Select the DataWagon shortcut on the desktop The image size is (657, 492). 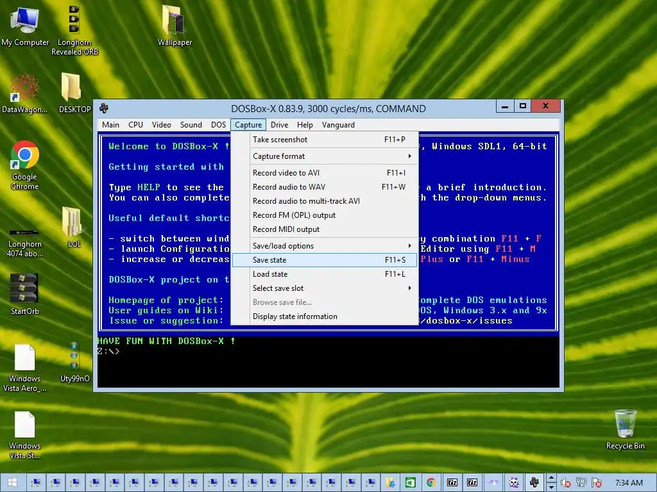(24, 94)
